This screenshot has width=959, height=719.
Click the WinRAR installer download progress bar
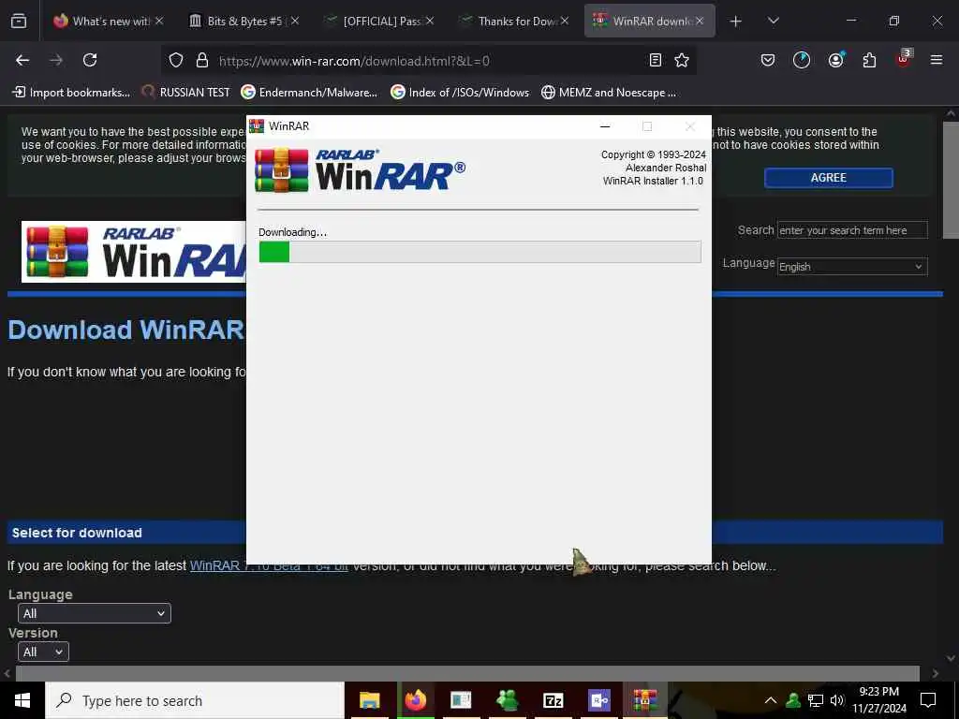click(479, 252)
